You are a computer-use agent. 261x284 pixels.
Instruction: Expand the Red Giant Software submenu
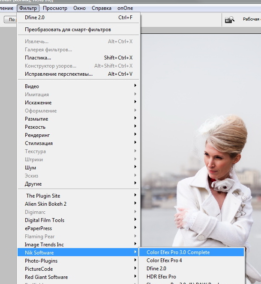pyautogui.click(x=46, y=277)
